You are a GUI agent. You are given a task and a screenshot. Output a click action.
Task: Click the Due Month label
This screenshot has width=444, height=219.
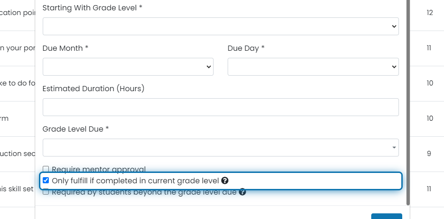coord(65,48)
